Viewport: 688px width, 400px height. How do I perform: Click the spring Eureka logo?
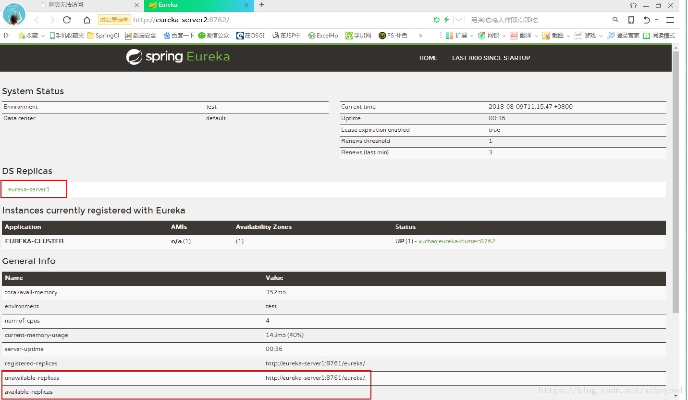pyautogui.click(x=178, y=57)
